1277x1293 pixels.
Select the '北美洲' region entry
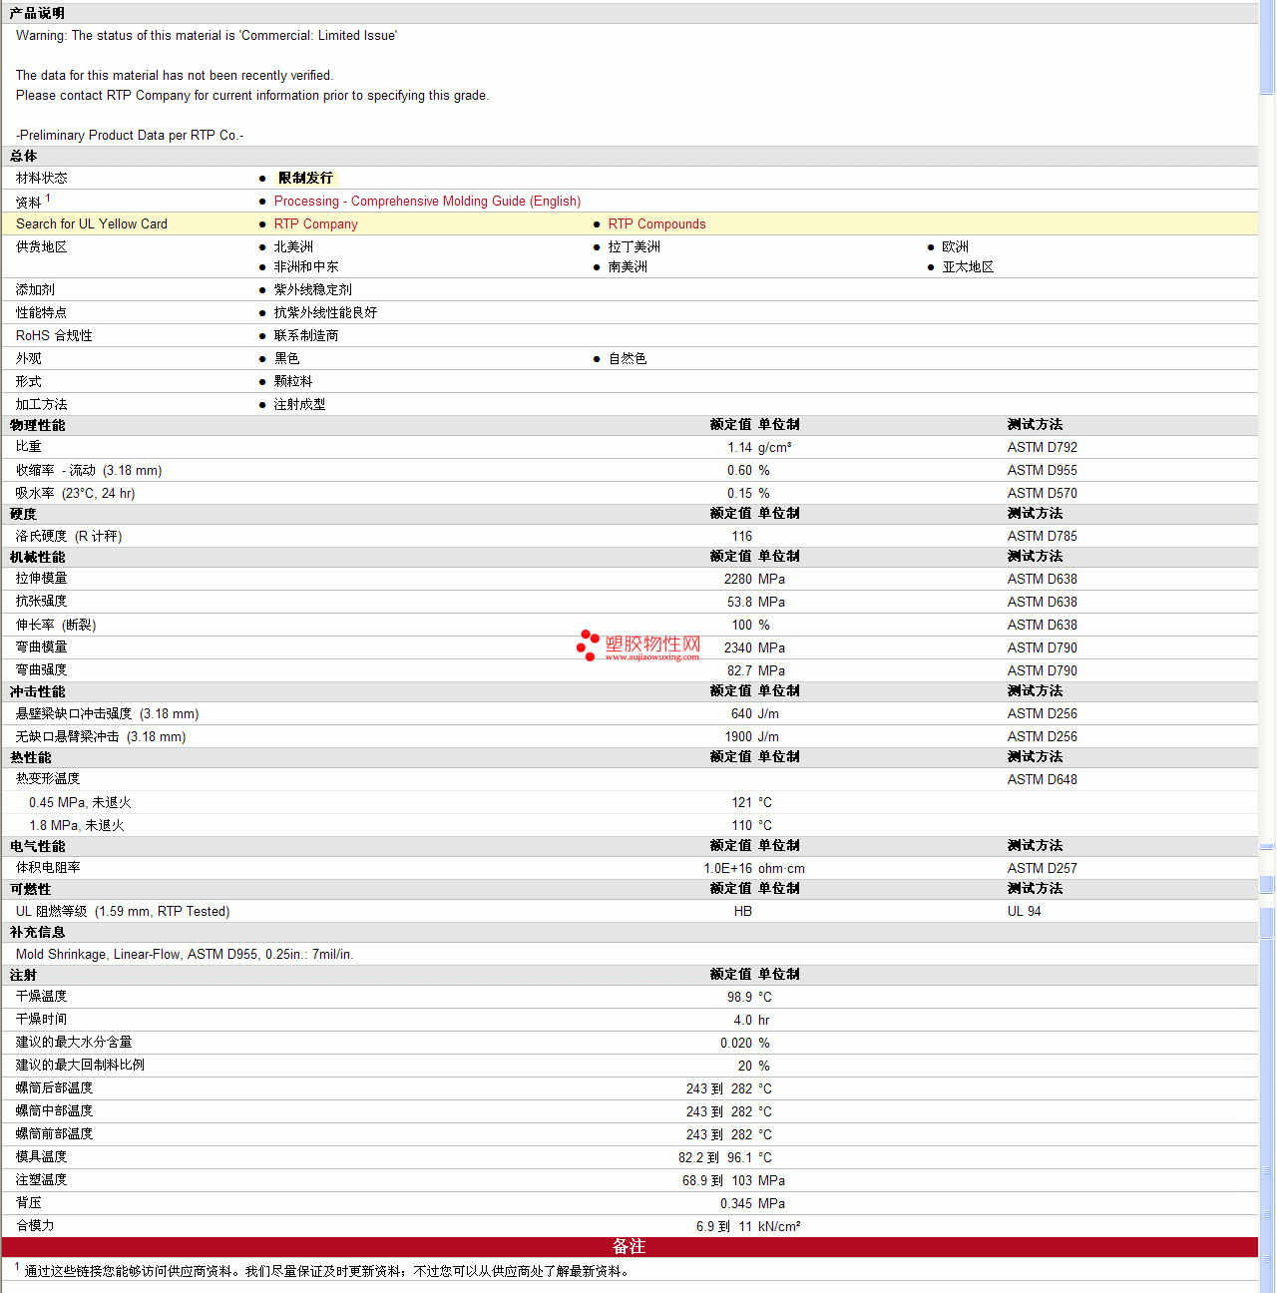tap(293, 247)
